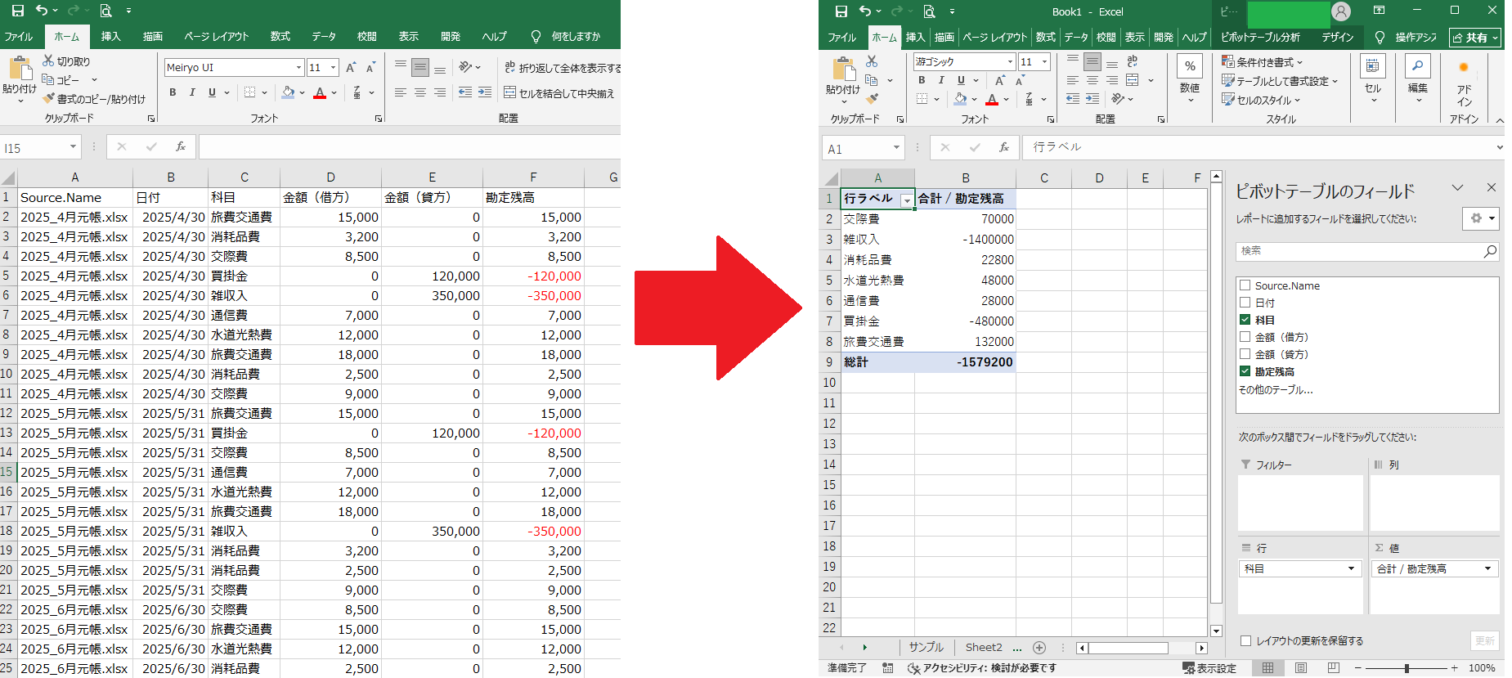Click the zoom slider in the status bar

[1407, 668]
